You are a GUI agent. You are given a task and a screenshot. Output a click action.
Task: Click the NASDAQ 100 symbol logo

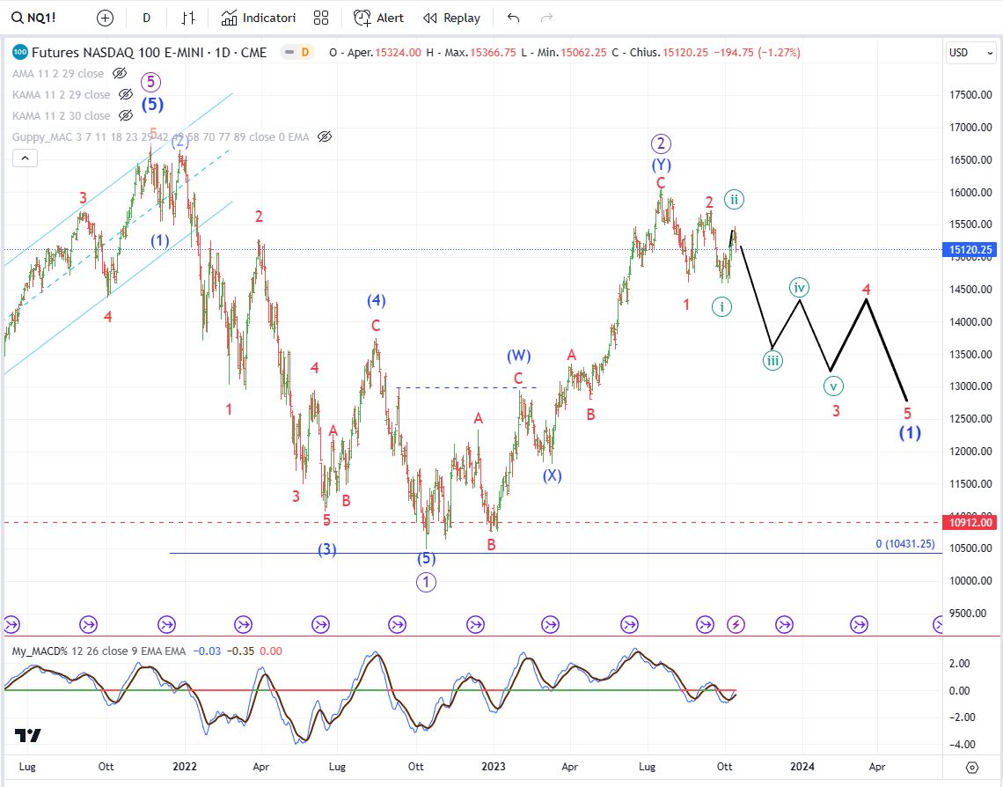click(20, 53)
